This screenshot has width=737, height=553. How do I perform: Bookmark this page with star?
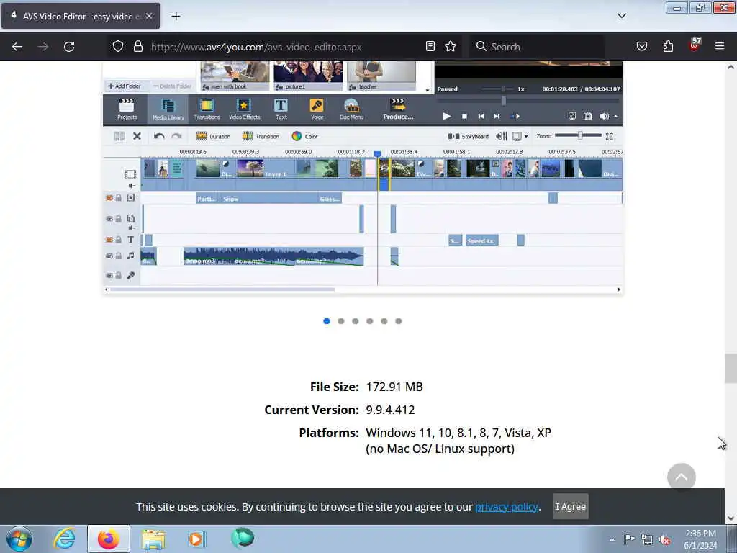pos(451,46)
